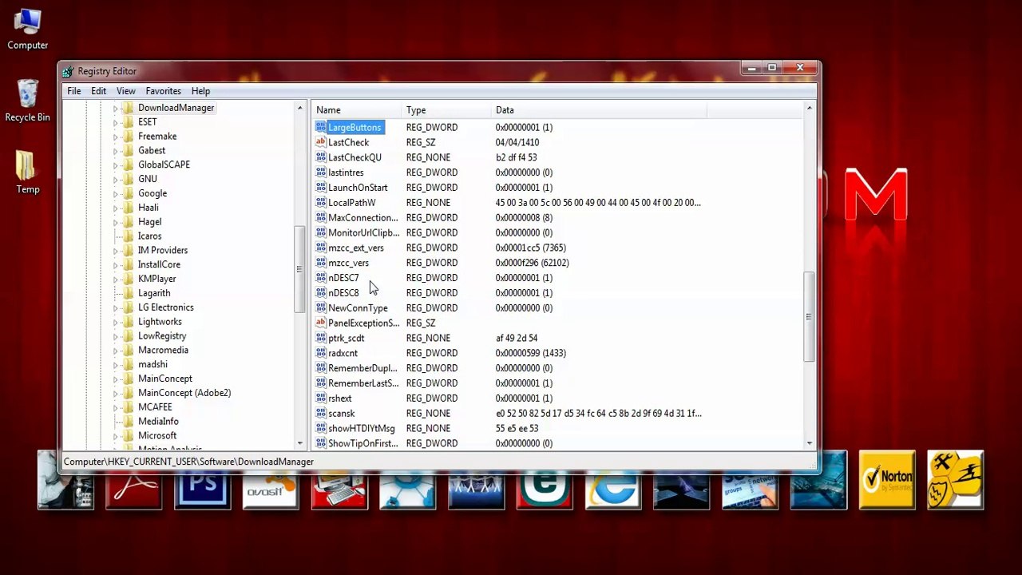The width and height of the screenshot is (1022, 575).
Task: Select the MediaInfo key
Action: click(x=158, y=422)
